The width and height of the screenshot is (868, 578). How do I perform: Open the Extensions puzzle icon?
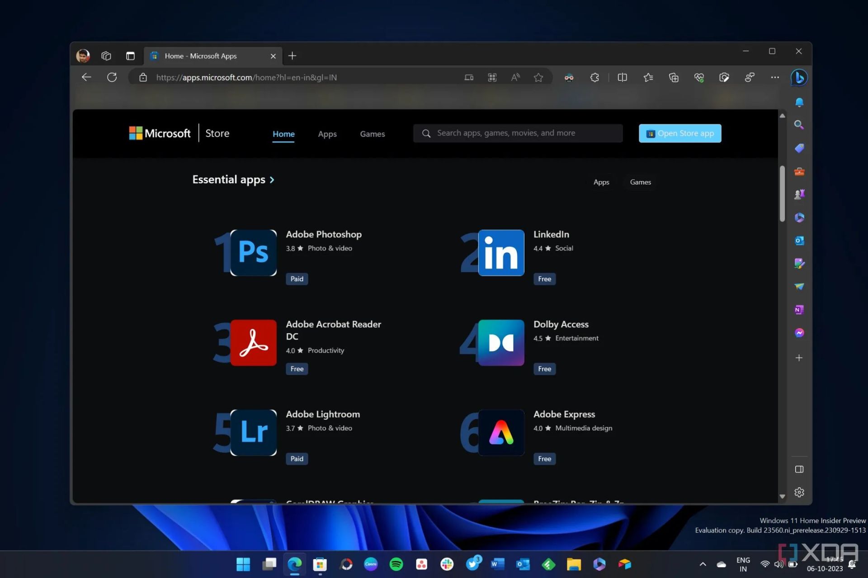coord(594,78)
